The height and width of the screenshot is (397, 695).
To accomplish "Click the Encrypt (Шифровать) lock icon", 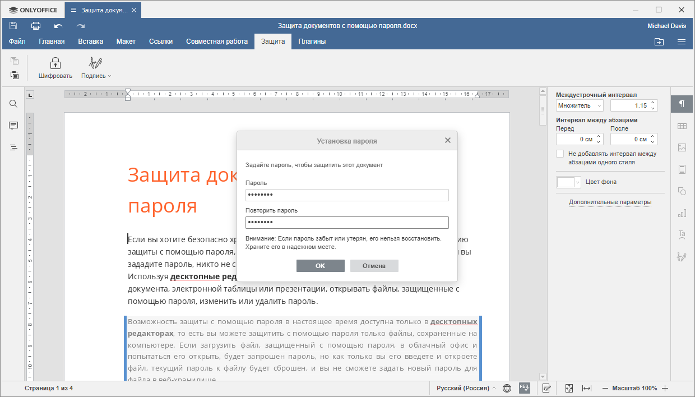I will [55, 68].
